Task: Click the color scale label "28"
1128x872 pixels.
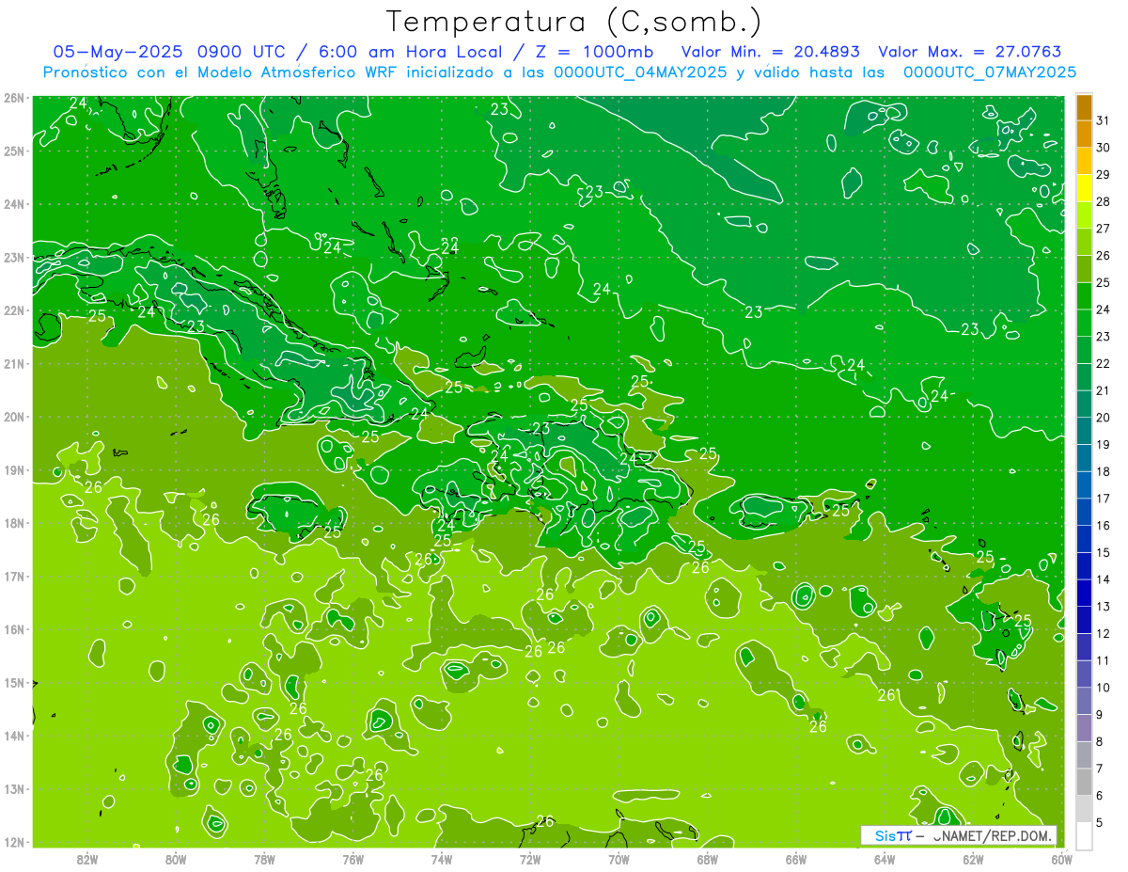Action: click(1103, 201)
